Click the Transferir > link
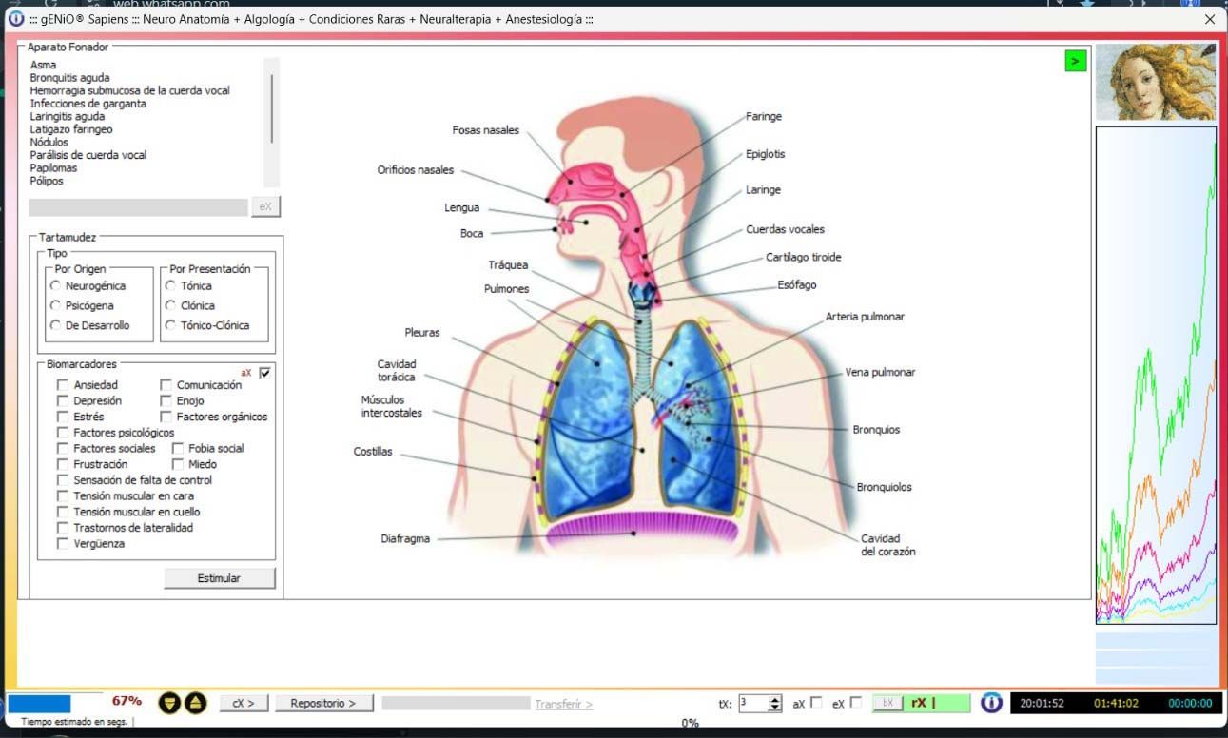This screenshot has height=738, width=1228. pyautogui.click(x=563, y=704)
